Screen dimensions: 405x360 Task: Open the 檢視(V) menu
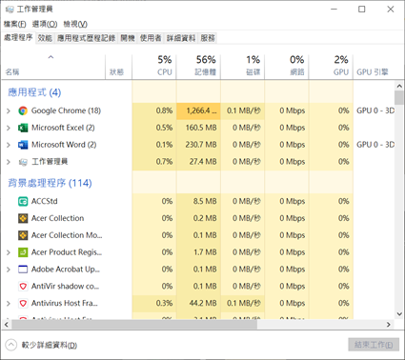[75, 24]
